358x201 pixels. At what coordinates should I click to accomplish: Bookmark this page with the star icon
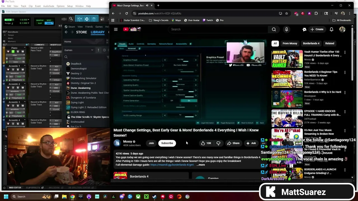pyautogui.click(x=286, y=13)
